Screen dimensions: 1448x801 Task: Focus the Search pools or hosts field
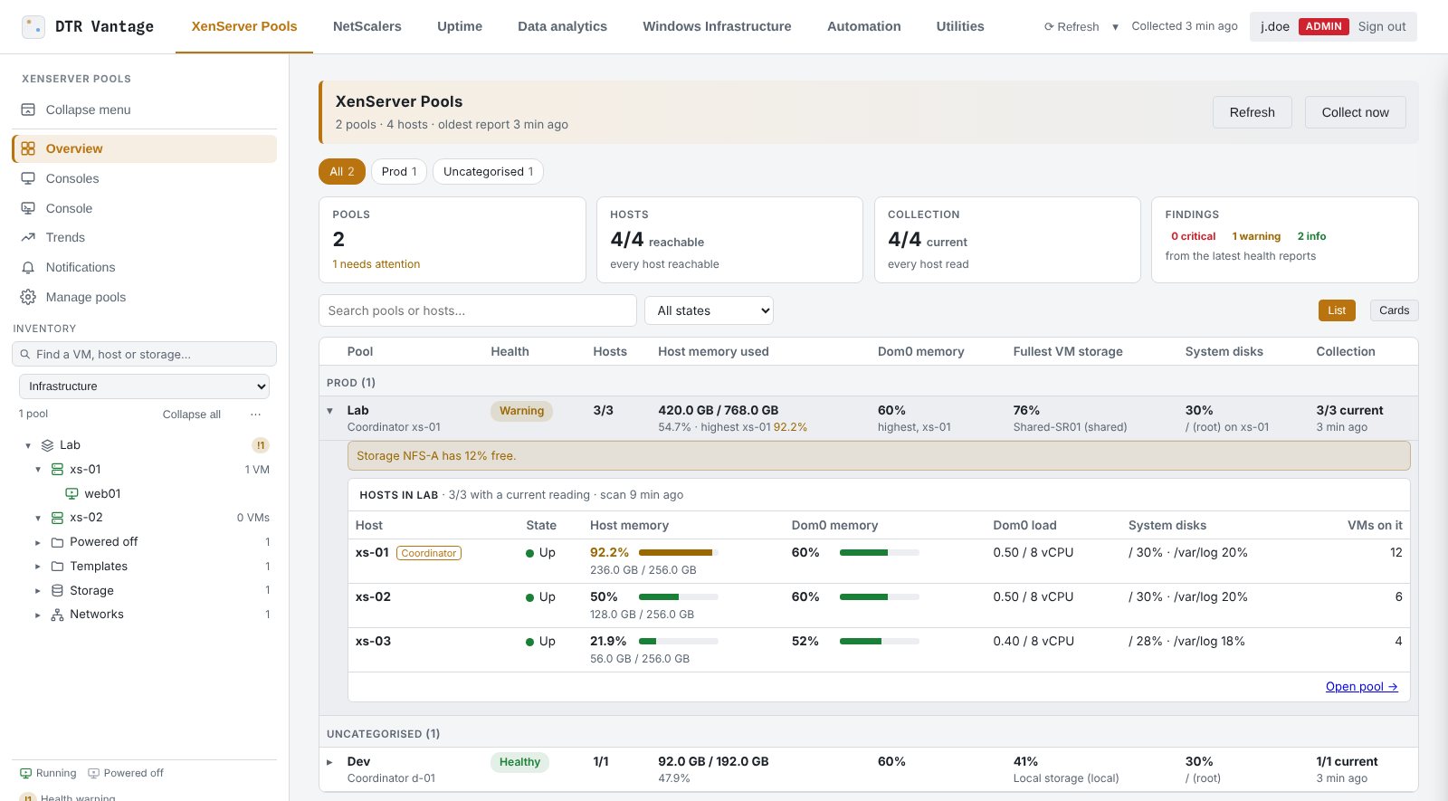pyautogui.click(x=478, y=310)
